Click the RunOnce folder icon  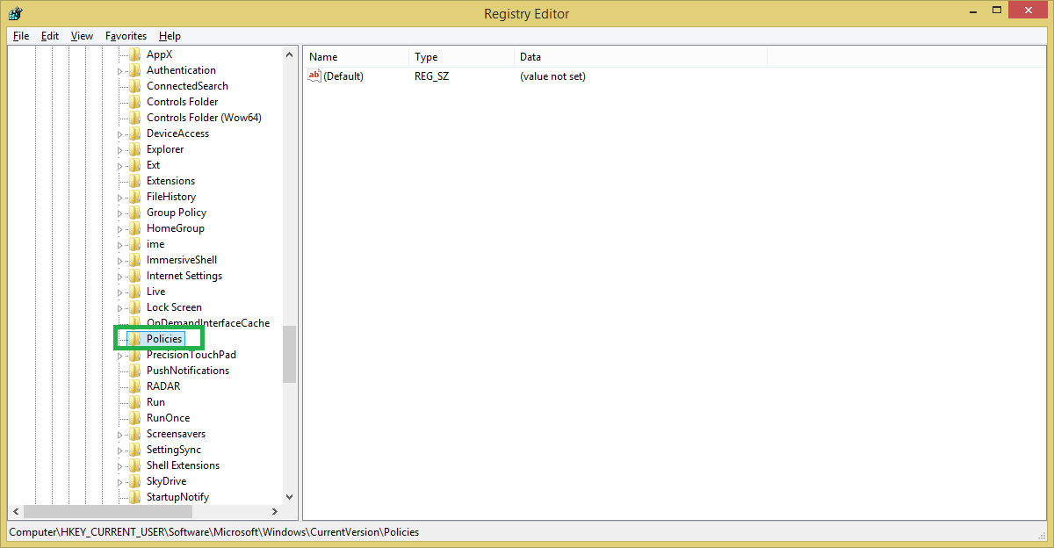(x=134, y=418)
